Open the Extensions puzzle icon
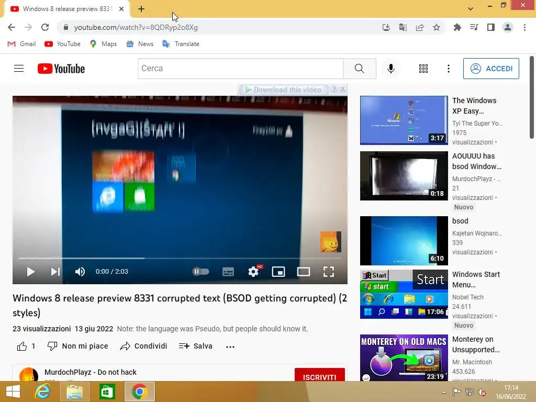The image size is (536, 402). pyautogui.click(x=457, y=27)
